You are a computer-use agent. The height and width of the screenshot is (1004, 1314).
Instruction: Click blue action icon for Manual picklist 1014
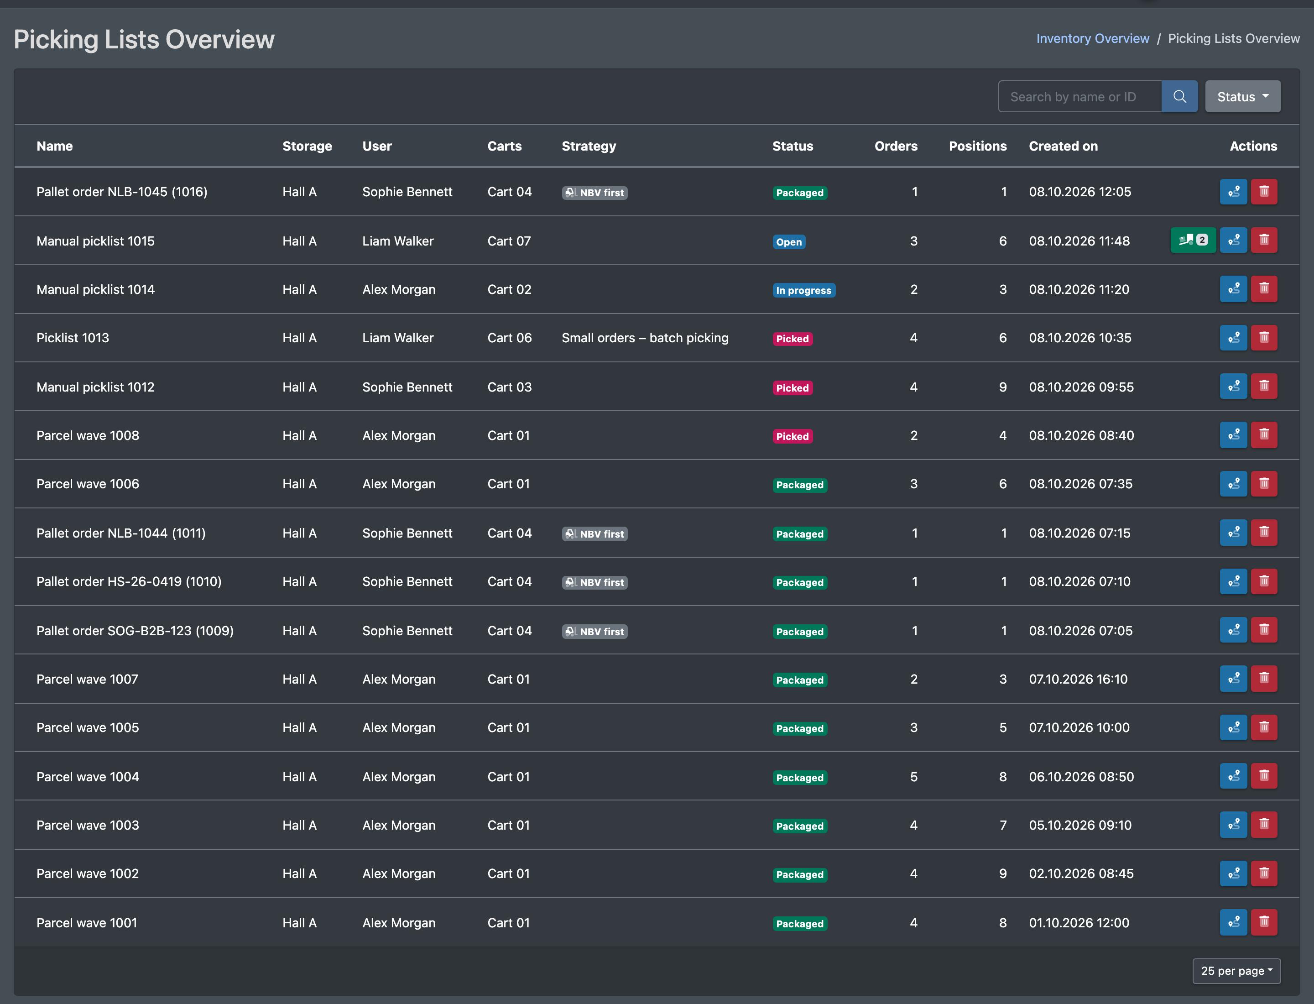point(1233,289)
